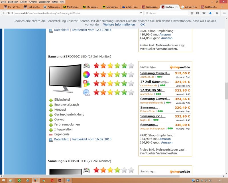The image size is (228, 183).
Task: Close the active Kaufbe... tab
Action: coord(176,7)
